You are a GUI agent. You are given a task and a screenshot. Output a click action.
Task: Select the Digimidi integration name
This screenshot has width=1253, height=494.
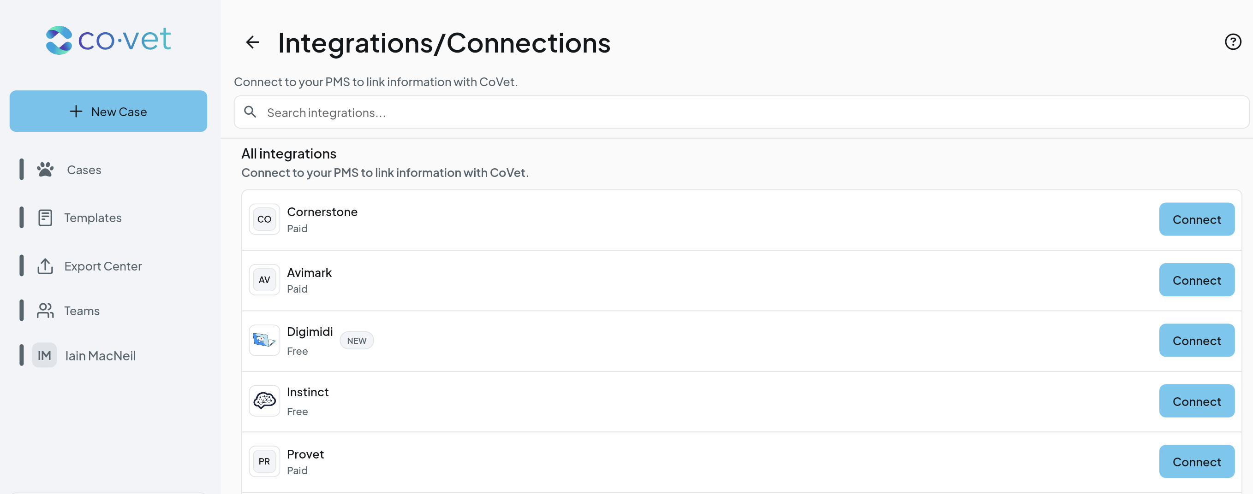coord(310,332)
